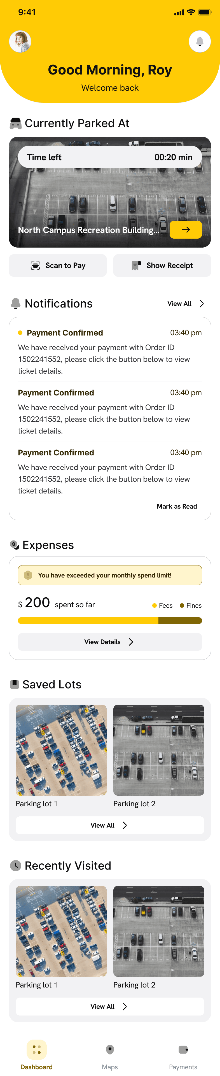This screenshot has width=220, height=1076.
Task: Tap the unread dot on first Payment Confirmed
Action: [20, 333]
